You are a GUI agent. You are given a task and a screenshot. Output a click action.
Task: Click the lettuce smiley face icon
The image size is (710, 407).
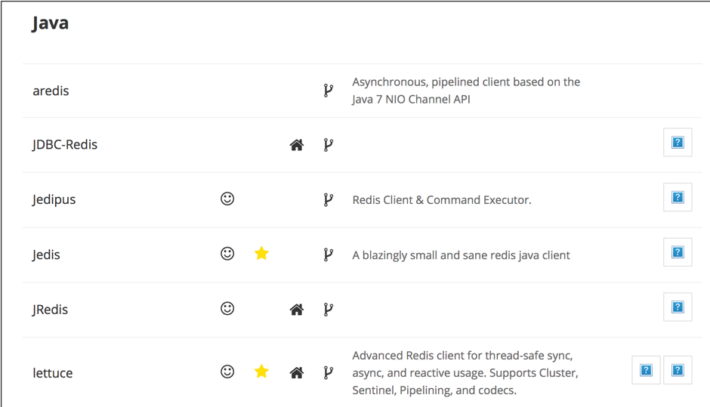click(x=227, y=372)
